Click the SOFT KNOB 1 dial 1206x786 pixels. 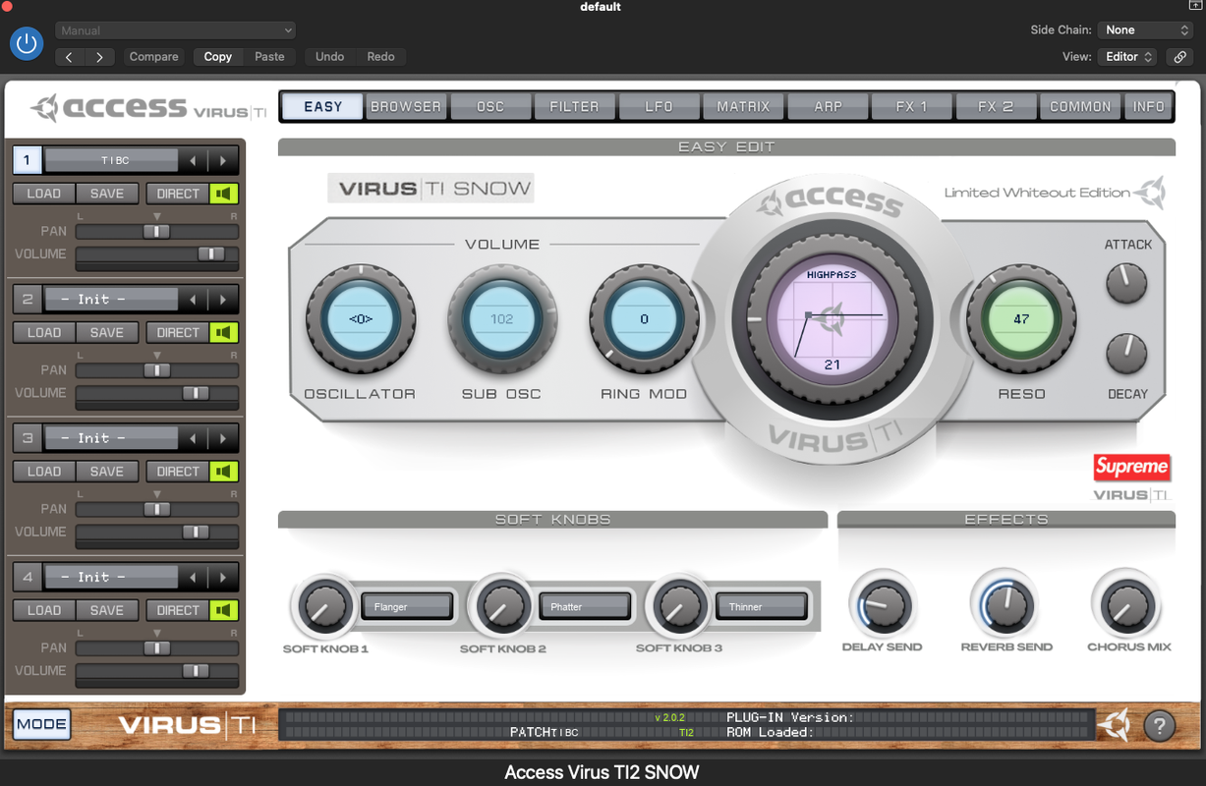click(x=324, y=606)
